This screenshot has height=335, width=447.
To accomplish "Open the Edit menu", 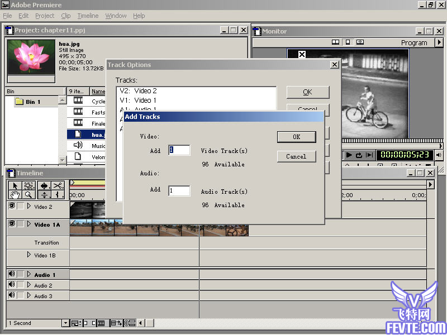I will [23, 16].
